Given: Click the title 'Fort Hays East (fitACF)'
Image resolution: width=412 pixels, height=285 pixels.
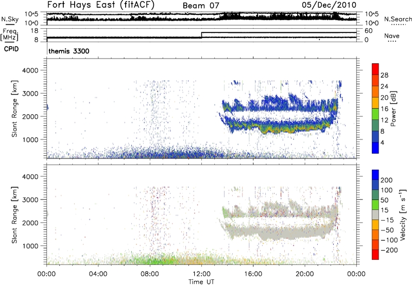Looking at the screenshot, I should [x=101, y=5].
